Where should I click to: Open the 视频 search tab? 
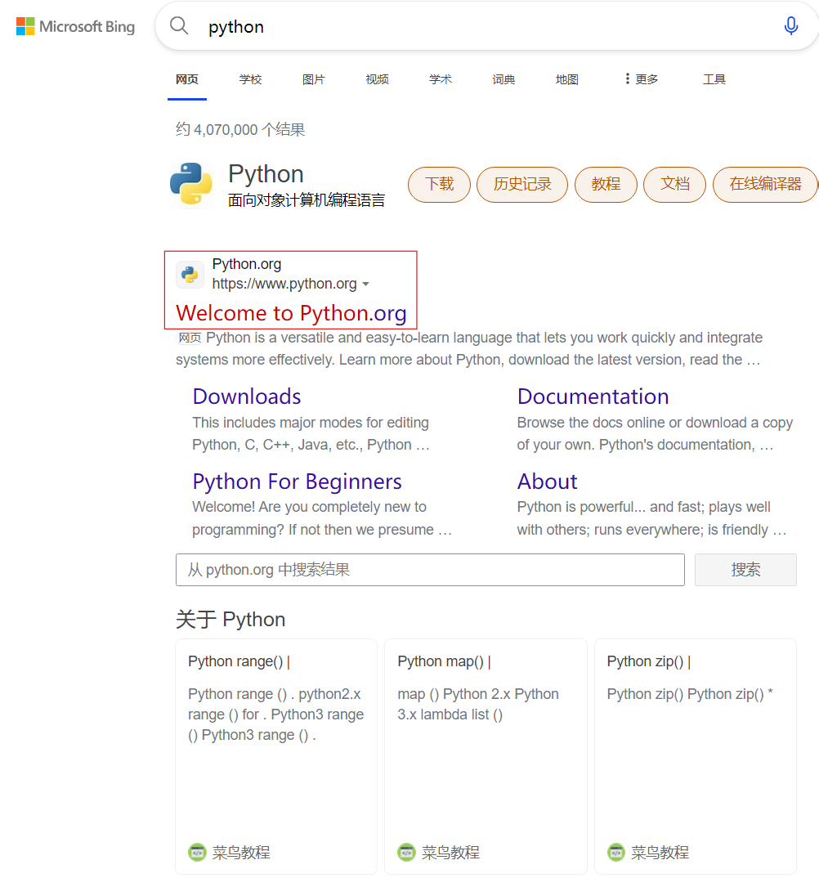click(x=376, y=79)
